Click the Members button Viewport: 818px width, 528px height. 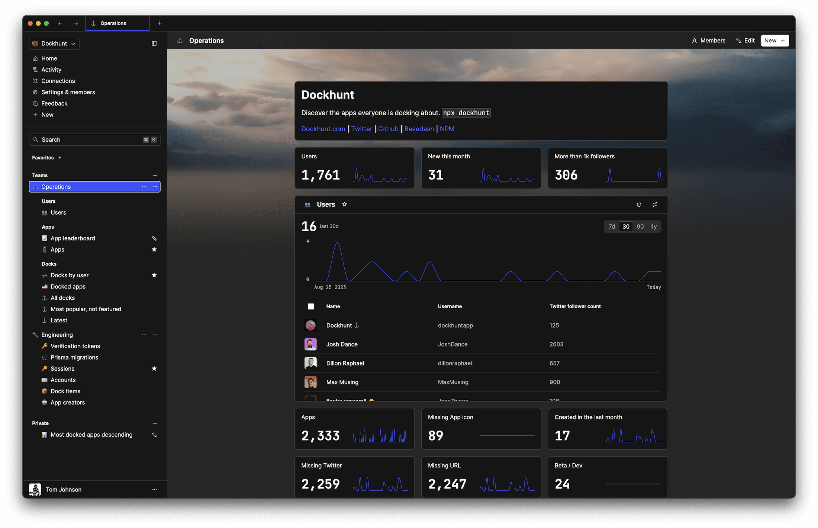click(x=708, y=41)
